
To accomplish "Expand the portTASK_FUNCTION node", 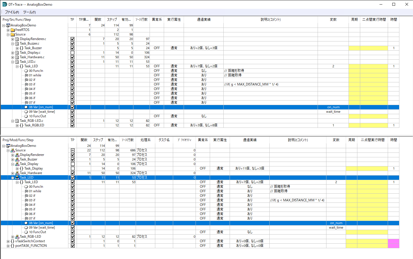I will (x=8, y=246).
